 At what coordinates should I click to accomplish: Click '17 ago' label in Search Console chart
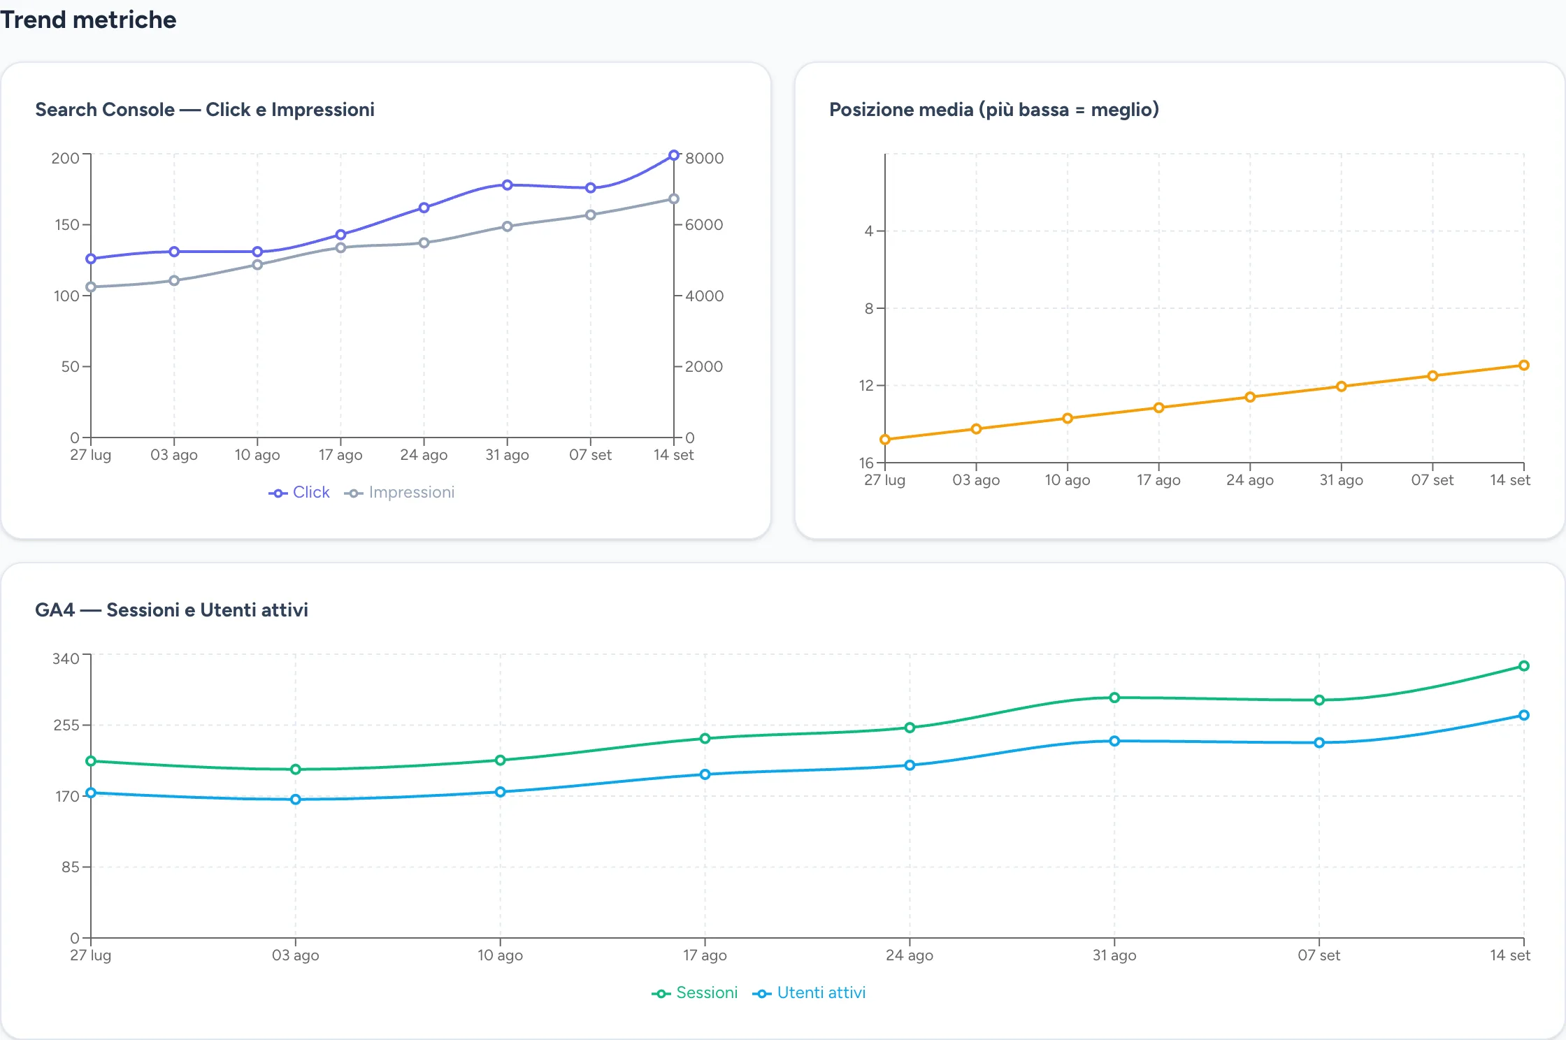340,455
